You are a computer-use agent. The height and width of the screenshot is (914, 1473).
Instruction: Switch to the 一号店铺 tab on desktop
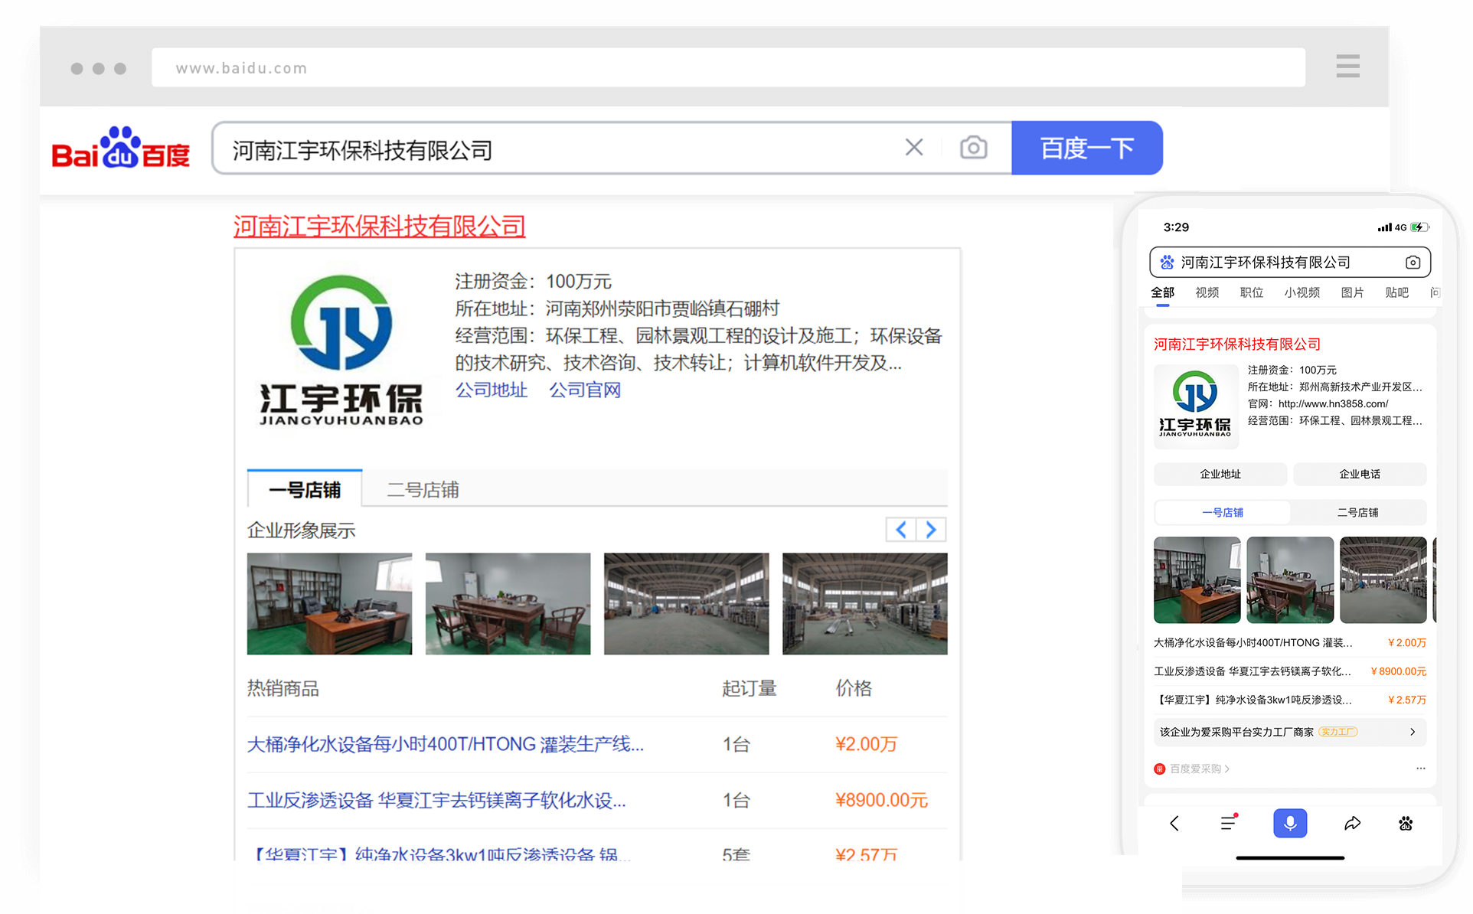305,489
